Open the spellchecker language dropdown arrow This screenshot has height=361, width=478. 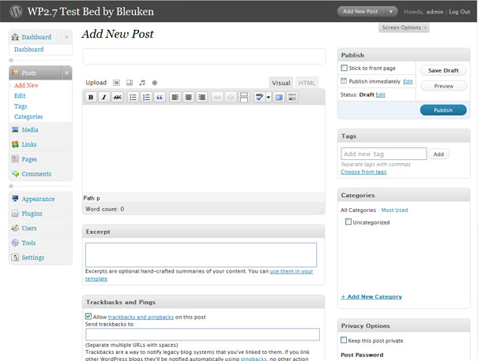pos(269,97)
